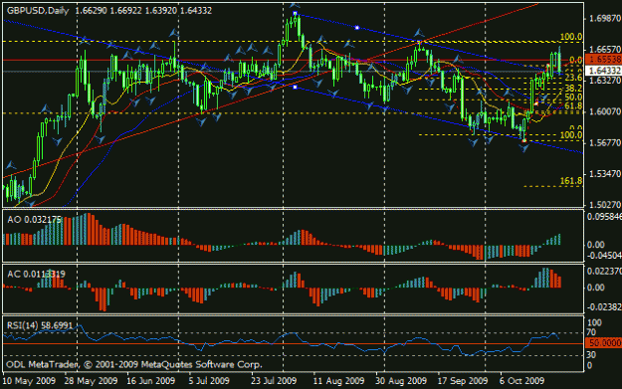Viewport: 622px width, 389px height.
Task: Click the Fibonacci 23.6 level label
Action: pyautogui.click(x=573, y=78)
